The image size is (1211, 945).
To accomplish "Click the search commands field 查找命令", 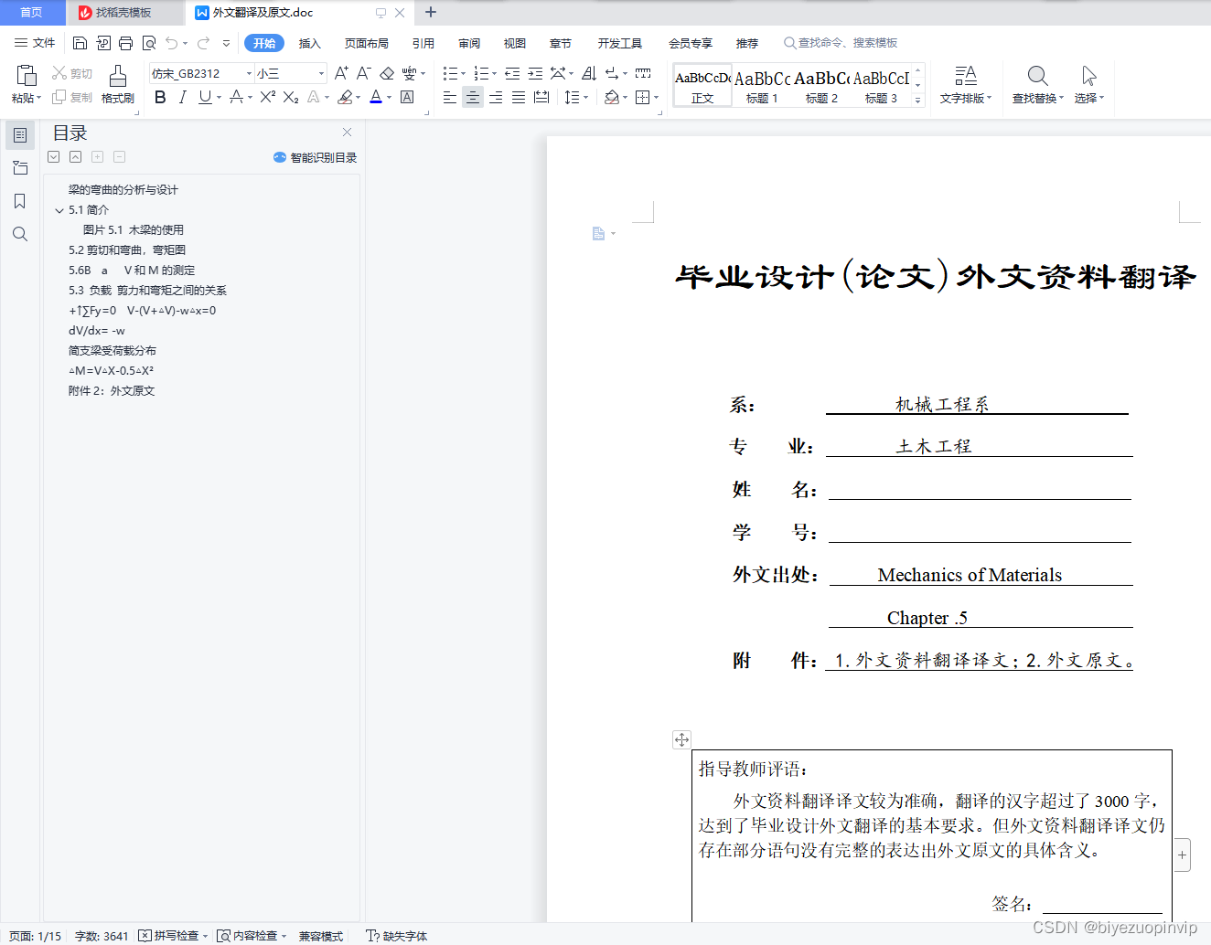I will (x=841, y=43).
